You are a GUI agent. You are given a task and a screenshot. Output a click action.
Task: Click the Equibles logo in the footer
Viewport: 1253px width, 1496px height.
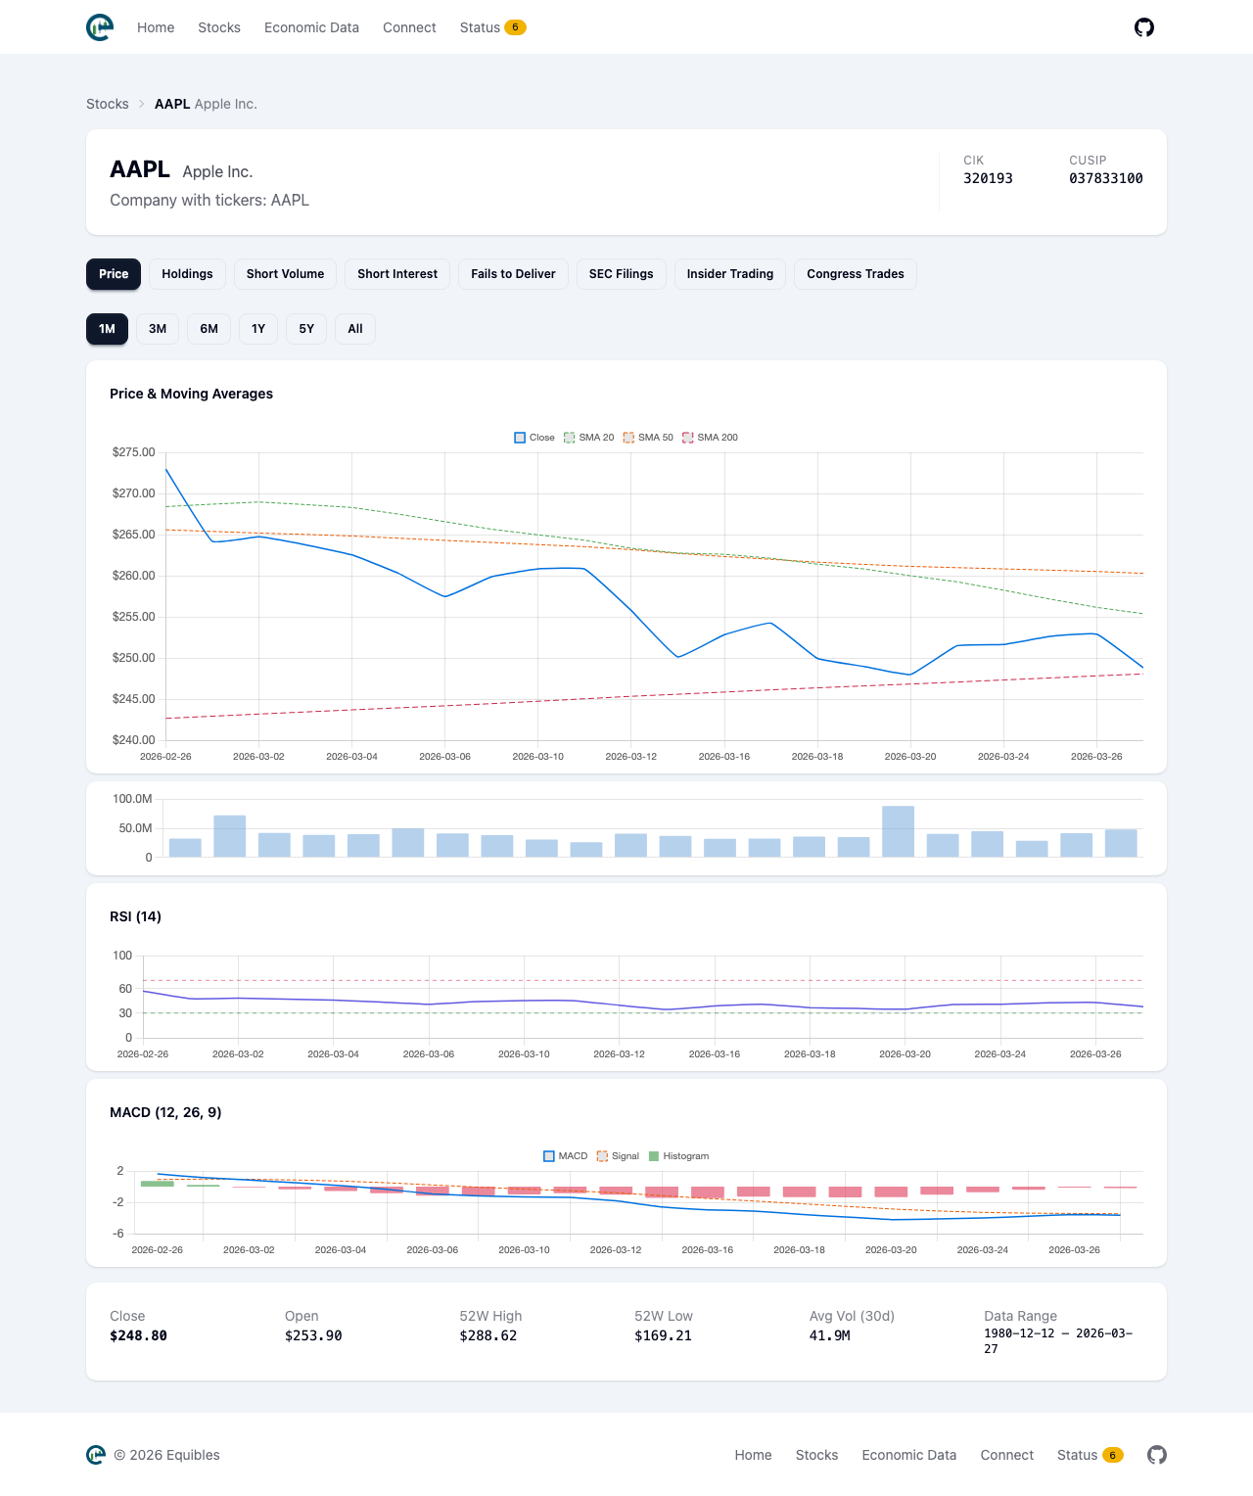96,1456
